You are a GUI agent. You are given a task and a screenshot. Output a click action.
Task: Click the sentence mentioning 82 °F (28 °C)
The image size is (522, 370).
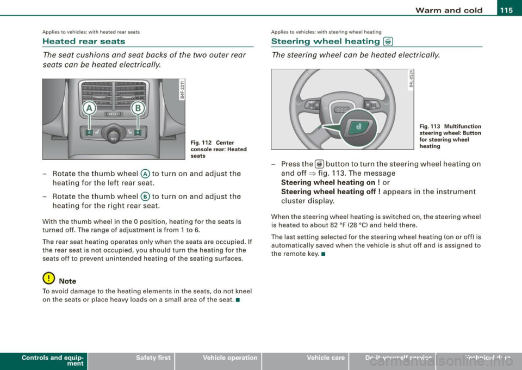376,221
